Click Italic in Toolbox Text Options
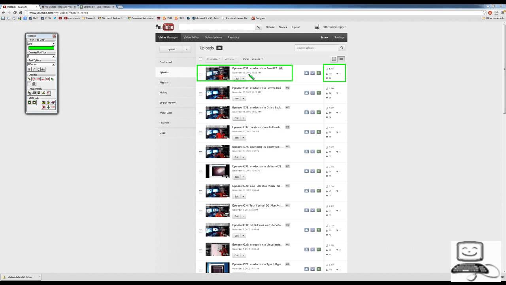Image resolution: width=506 pixels, height=285 pixels. [34, 69]
